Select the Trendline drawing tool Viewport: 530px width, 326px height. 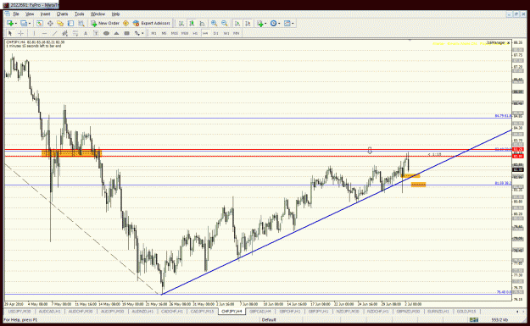pyautogui.click(x=55, y=33)
